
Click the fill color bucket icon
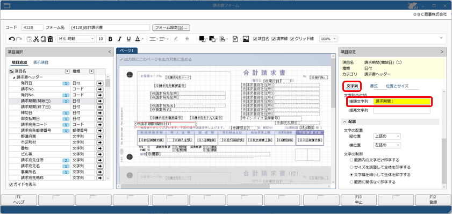coord(187,39)
